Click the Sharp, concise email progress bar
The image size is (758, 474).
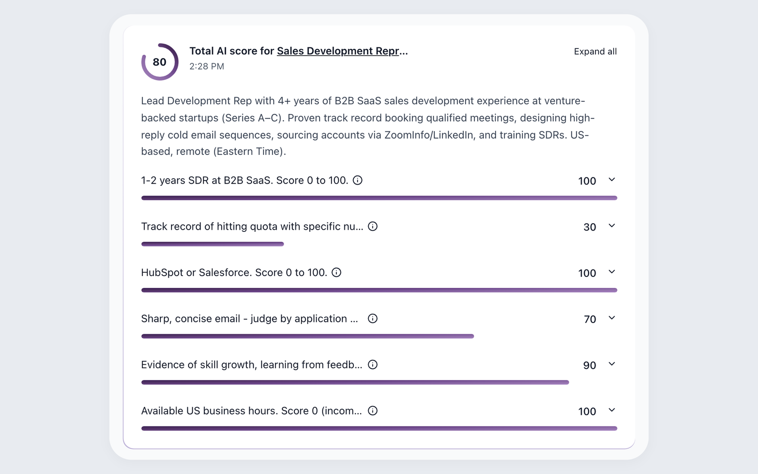point(308,336)
